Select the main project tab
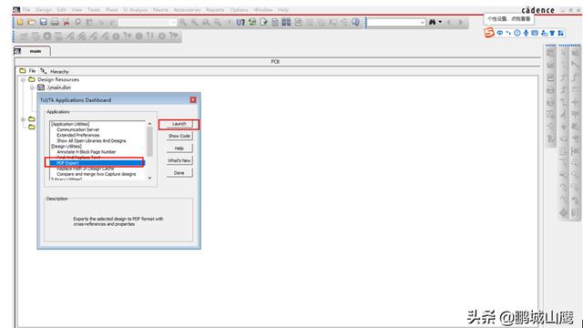Image resolution: width=583 pixels, height=328 pixels. click(32, 51)
